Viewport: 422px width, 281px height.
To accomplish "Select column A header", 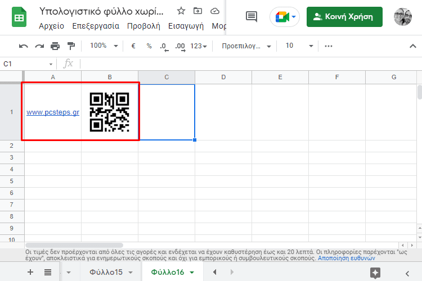I will coord(53,77).
